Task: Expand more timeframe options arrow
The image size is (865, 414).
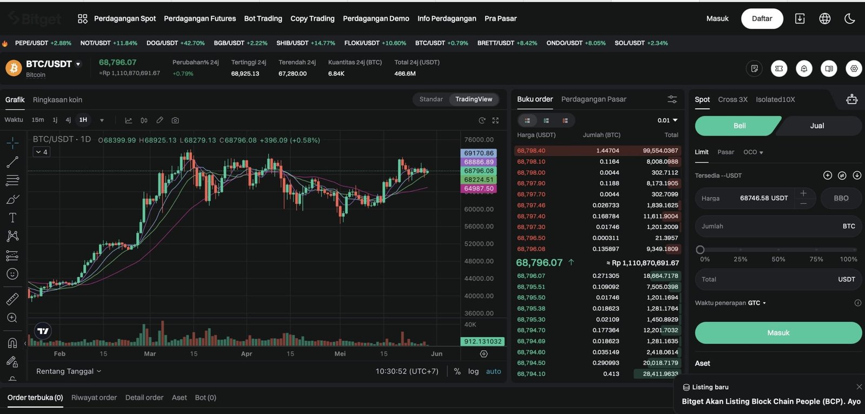Action: click(102, 121)
